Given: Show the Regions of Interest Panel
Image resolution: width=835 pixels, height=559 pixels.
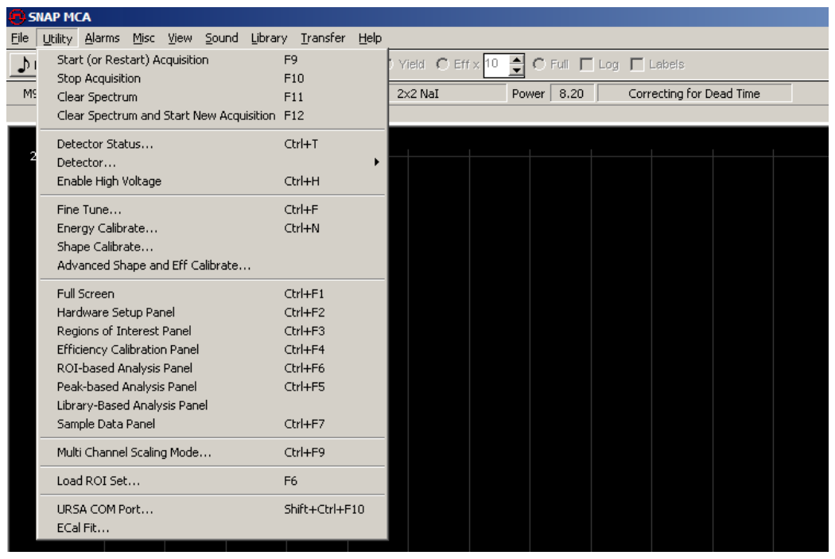Looking at the screenshot, I should 212,331.
